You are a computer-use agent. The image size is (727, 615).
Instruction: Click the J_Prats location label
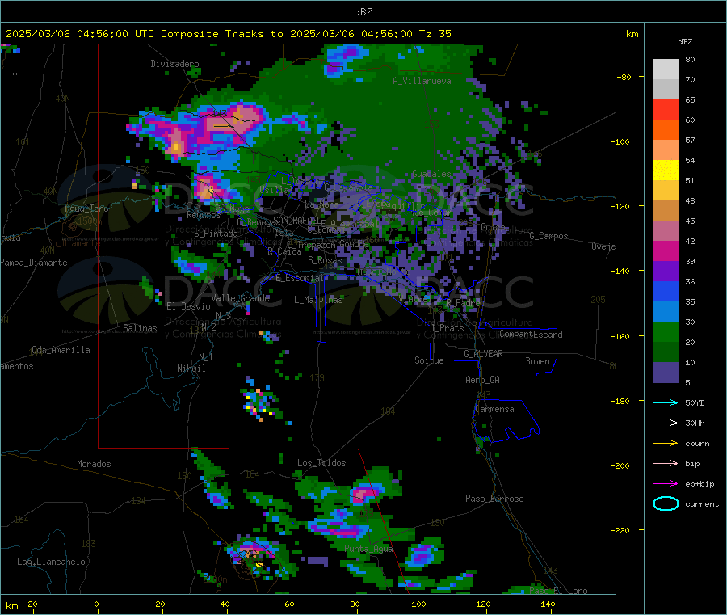pos(447,328)
